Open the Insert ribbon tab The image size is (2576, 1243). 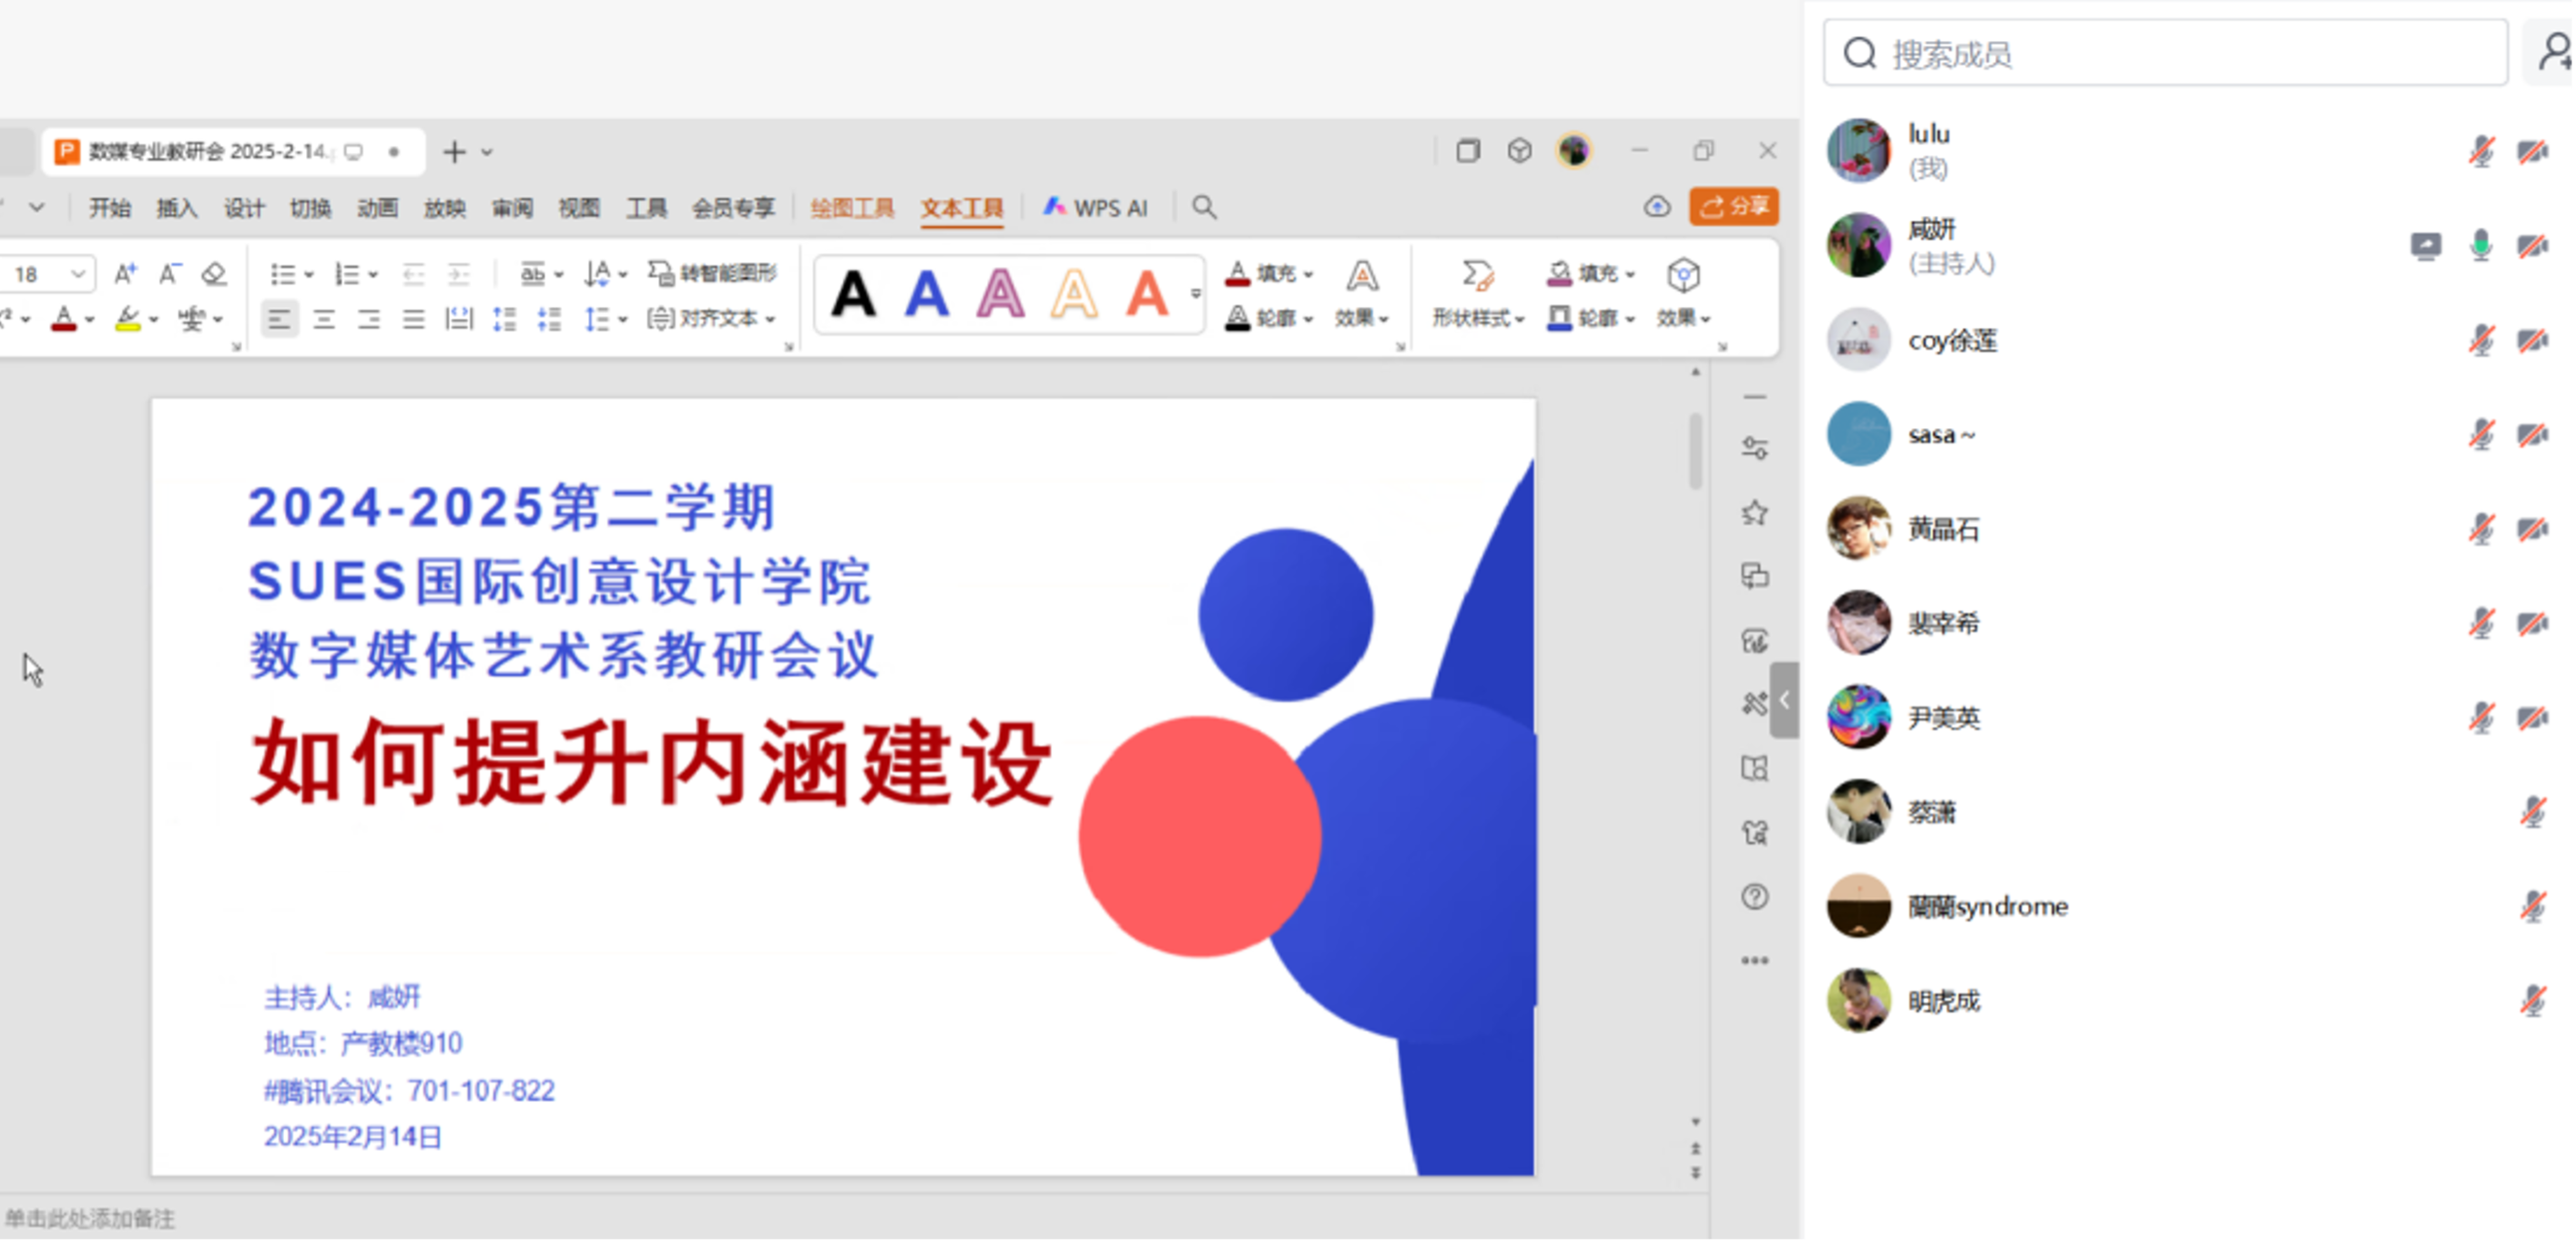[177, 208]
